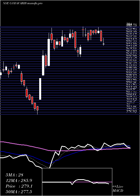Image resolution: width=140 pixels, height=196 pixels.
Task: Click the 302.75 price axis label
Action: pos(131,25)
